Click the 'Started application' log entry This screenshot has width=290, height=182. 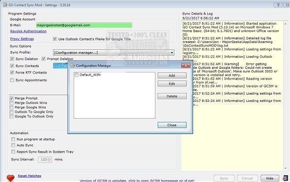coord(231,29)
